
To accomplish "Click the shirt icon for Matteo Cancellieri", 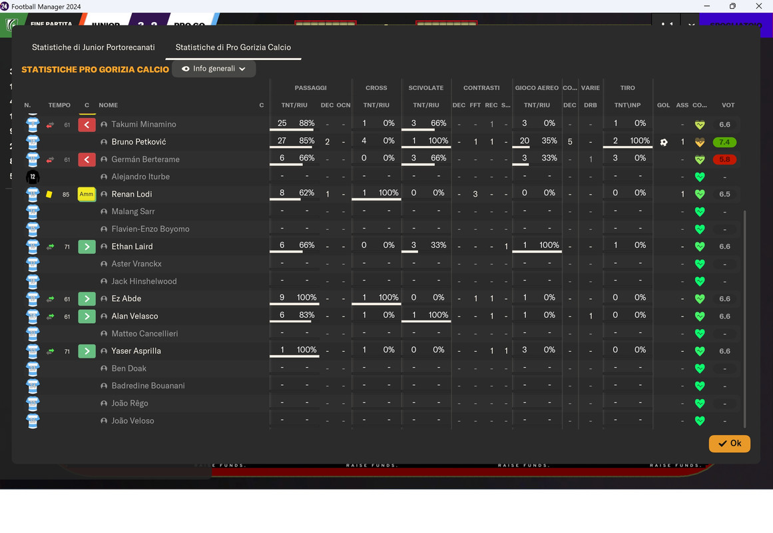I will coord(33,334).
